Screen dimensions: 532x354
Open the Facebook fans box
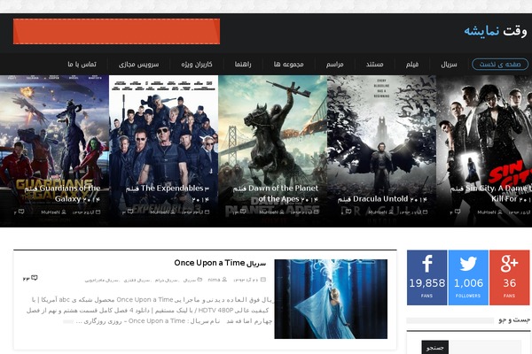426,277
